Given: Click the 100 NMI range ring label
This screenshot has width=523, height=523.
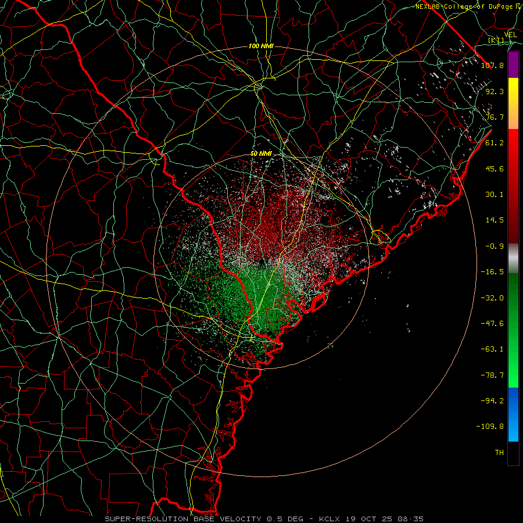Looking at the screenshot, I should click(x=261, y=46).
